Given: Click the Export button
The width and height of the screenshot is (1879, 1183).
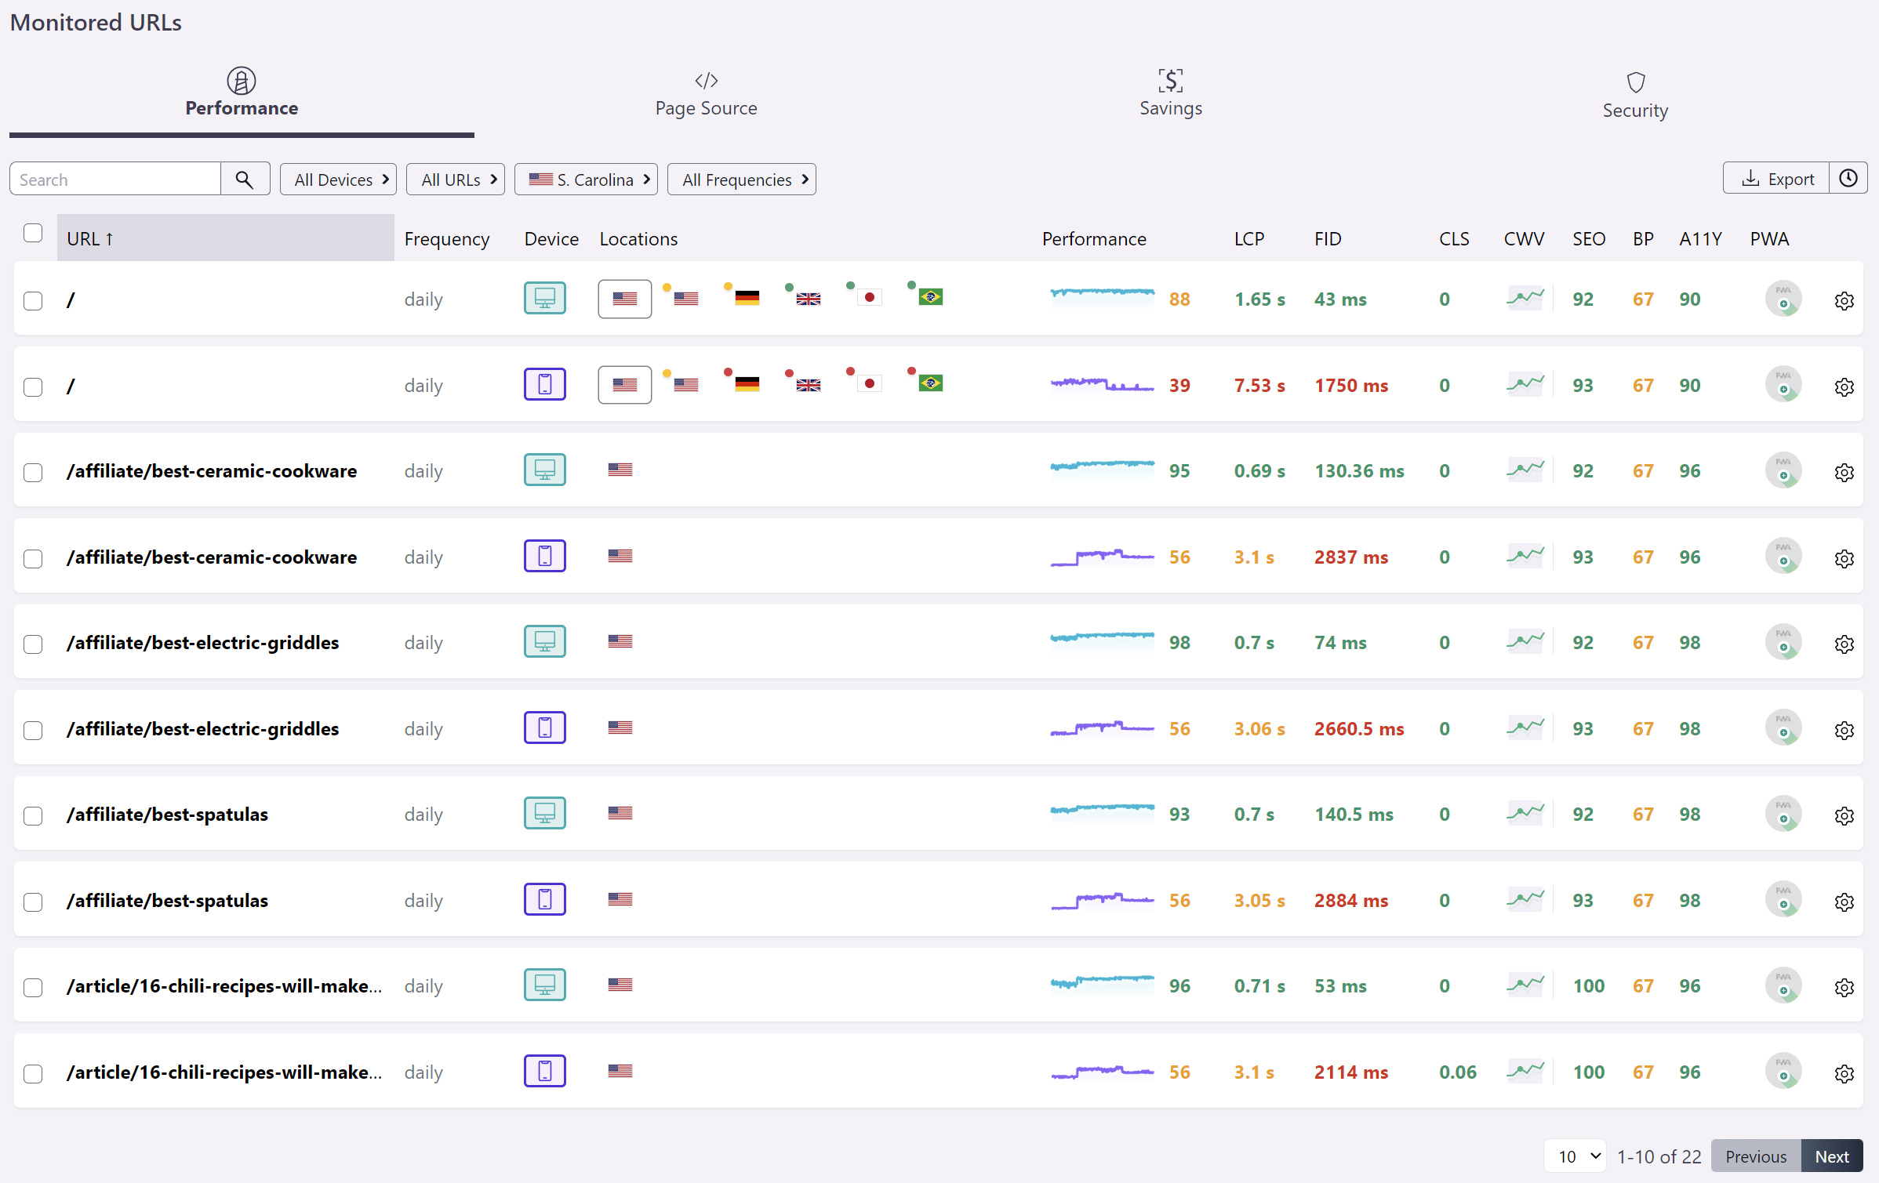Looking at the screenshot, I should [x=1776, y=179].
